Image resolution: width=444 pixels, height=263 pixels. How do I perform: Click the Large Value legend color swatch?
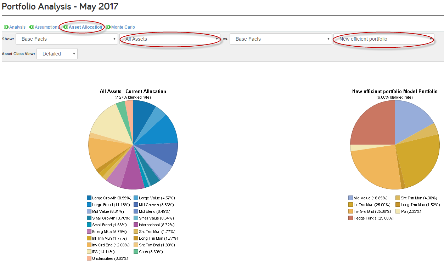pos(136,198)
